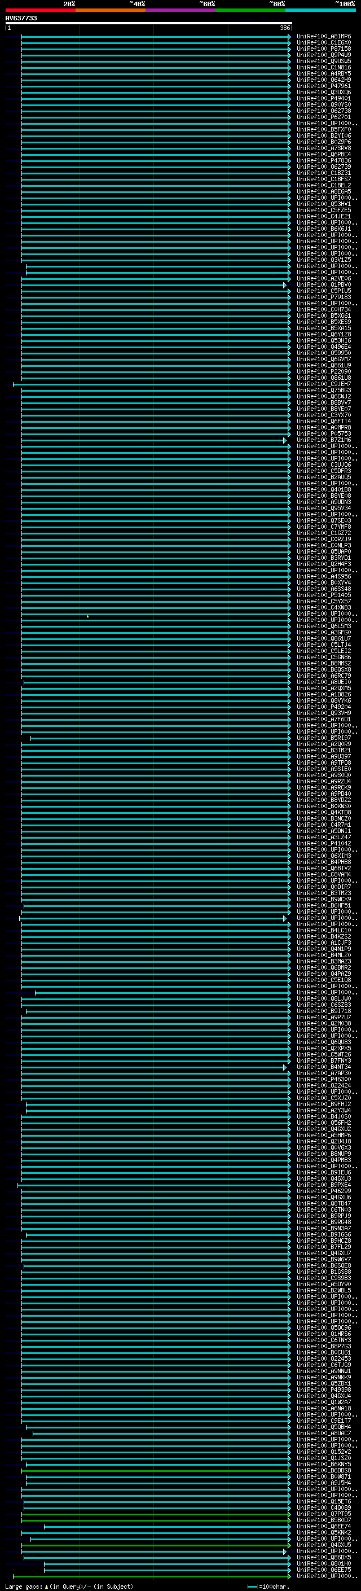Select the UniRef100_C5FZE5 label
Image resolution: width=361 pixels, height=1591 pixels.
pyautogui.click(x=324, y=210)
